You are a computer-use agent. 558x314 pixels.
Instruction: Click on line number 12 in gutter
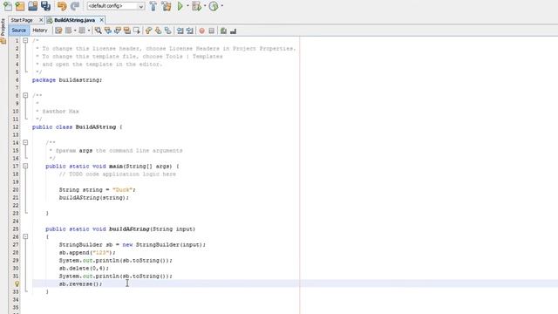(x=16, y=127)
